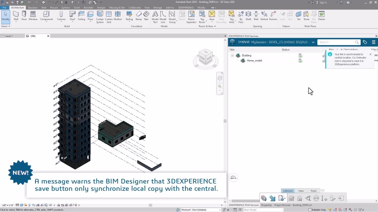Image resolution: width=378 pixels, height=212 pixels.
Task: Click the tag icon next to search
Action: coord(365,42)
